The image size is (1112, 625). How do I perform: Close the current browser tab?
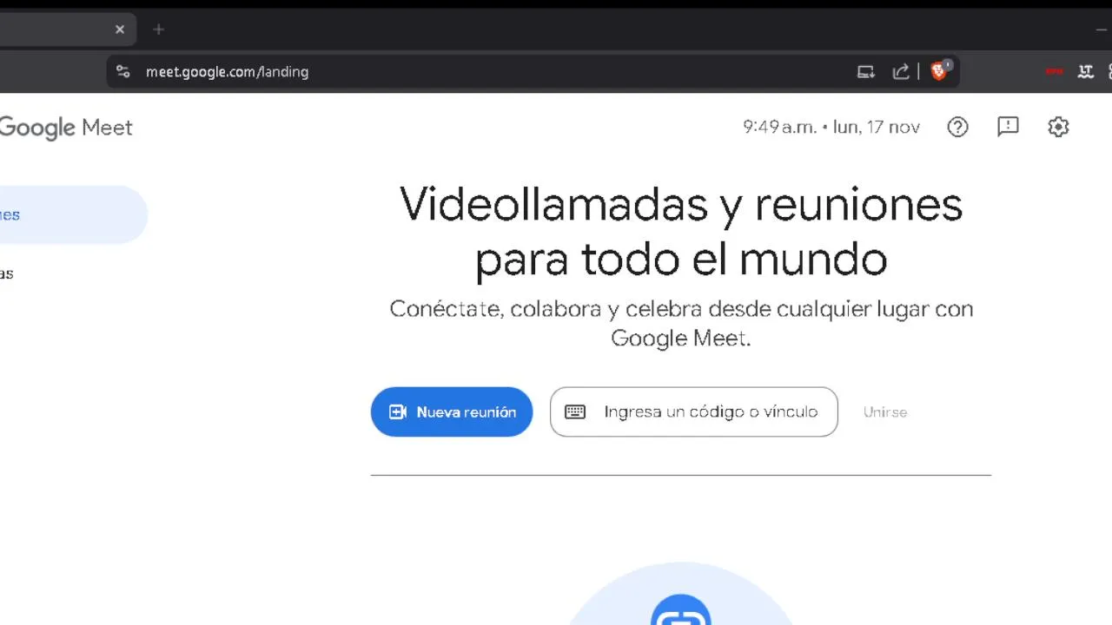coord(120,30)
